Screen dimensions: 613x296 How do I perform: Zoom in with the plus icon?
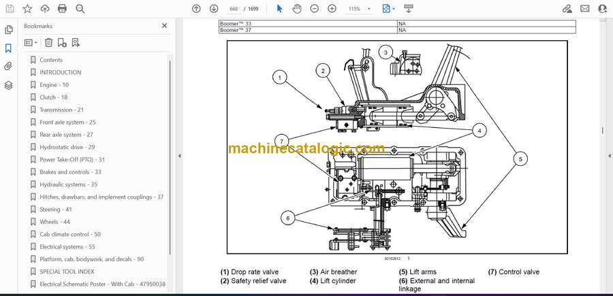pos(332,9)
